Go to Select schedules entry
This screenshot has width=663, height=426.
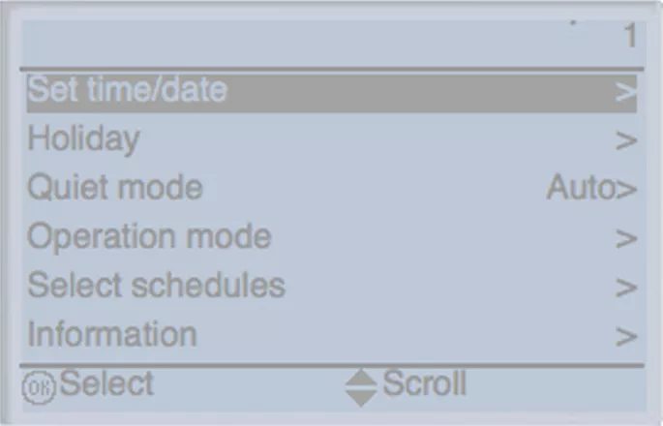point(156,286)
